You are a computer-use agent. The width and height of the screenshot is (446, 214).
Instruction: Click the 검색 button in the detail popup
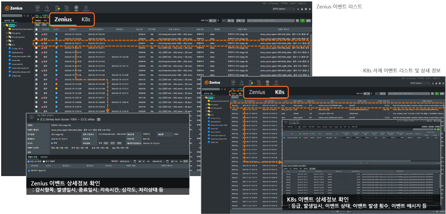(185, 161)
